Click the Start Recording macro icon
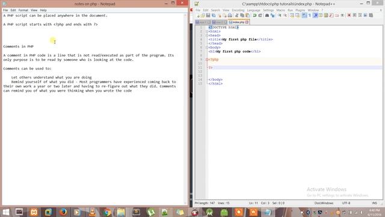385x217 pixels. [349, 16]
